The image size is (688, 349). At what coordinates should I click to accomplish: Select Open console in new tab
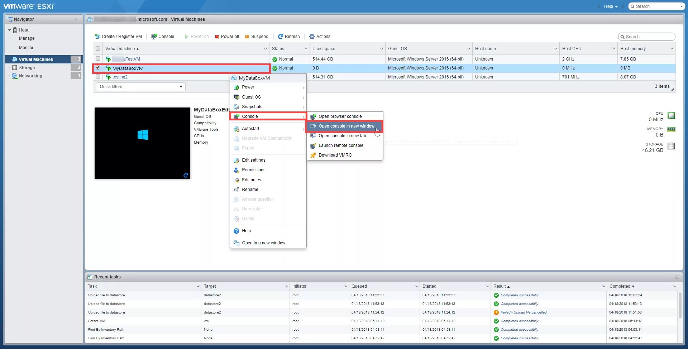[x=344, y=136]
